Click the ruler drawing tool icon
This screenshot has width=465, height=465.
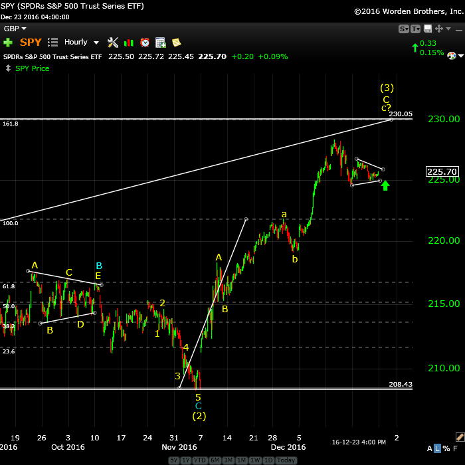460,437
